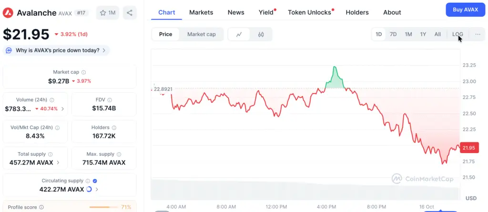Open the Markets tab
Viewport: 488px width, 212px height.
(x=201, y=12)
